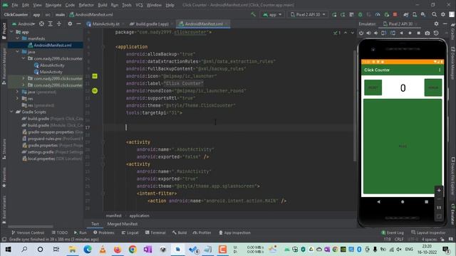Screen dimensions: 456x256
Task: Click emulator toolbar Back triangle icon
Action: (x=402, y=33)
